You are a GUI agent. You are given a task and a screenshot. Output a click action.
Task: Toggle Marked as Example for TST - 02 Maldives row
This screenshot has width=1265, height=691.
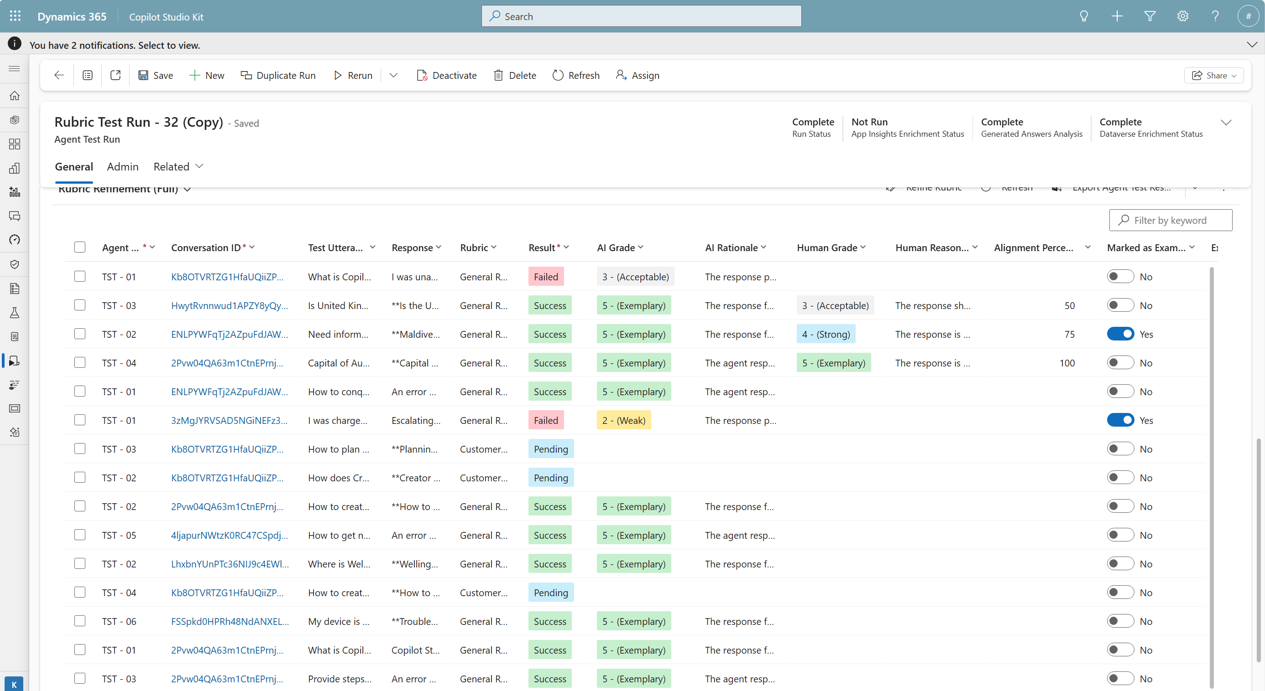coord(1120,334)
